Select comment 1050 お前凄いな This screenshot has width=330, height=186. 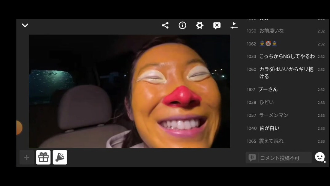click(x=286, y=31)
